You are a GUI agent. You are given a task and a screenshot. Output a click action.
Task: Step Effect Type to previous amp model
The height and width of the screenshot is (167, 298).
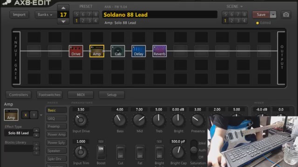click(x=36, y=130)
